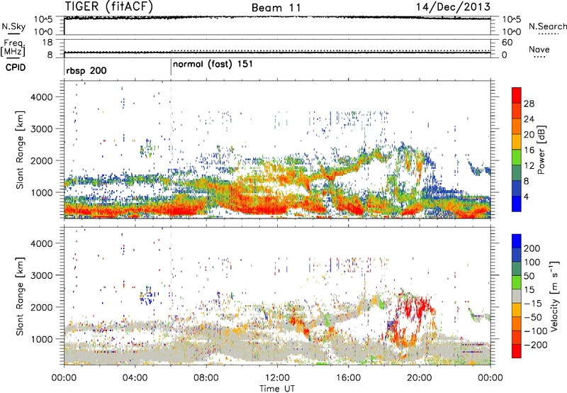Click the 'N.Sky' legend label
Viewport: 567px width, 393px height.
coord(13,26)
